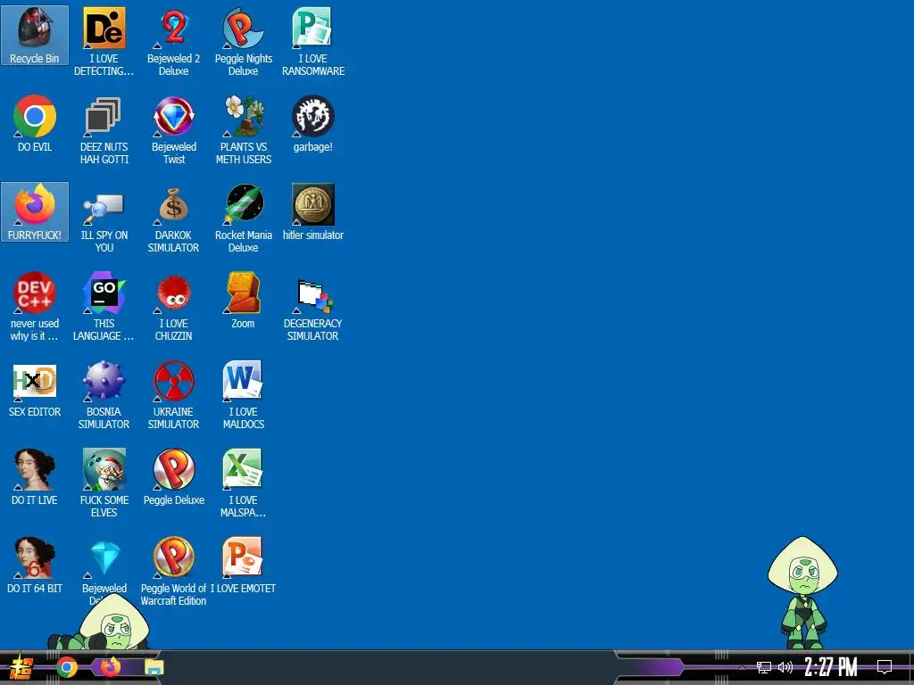Click the Publisher icon labeled I LOVE RANSOMWARE
The width and height of the screenshot is (914, 685).
tap(313, 42)
